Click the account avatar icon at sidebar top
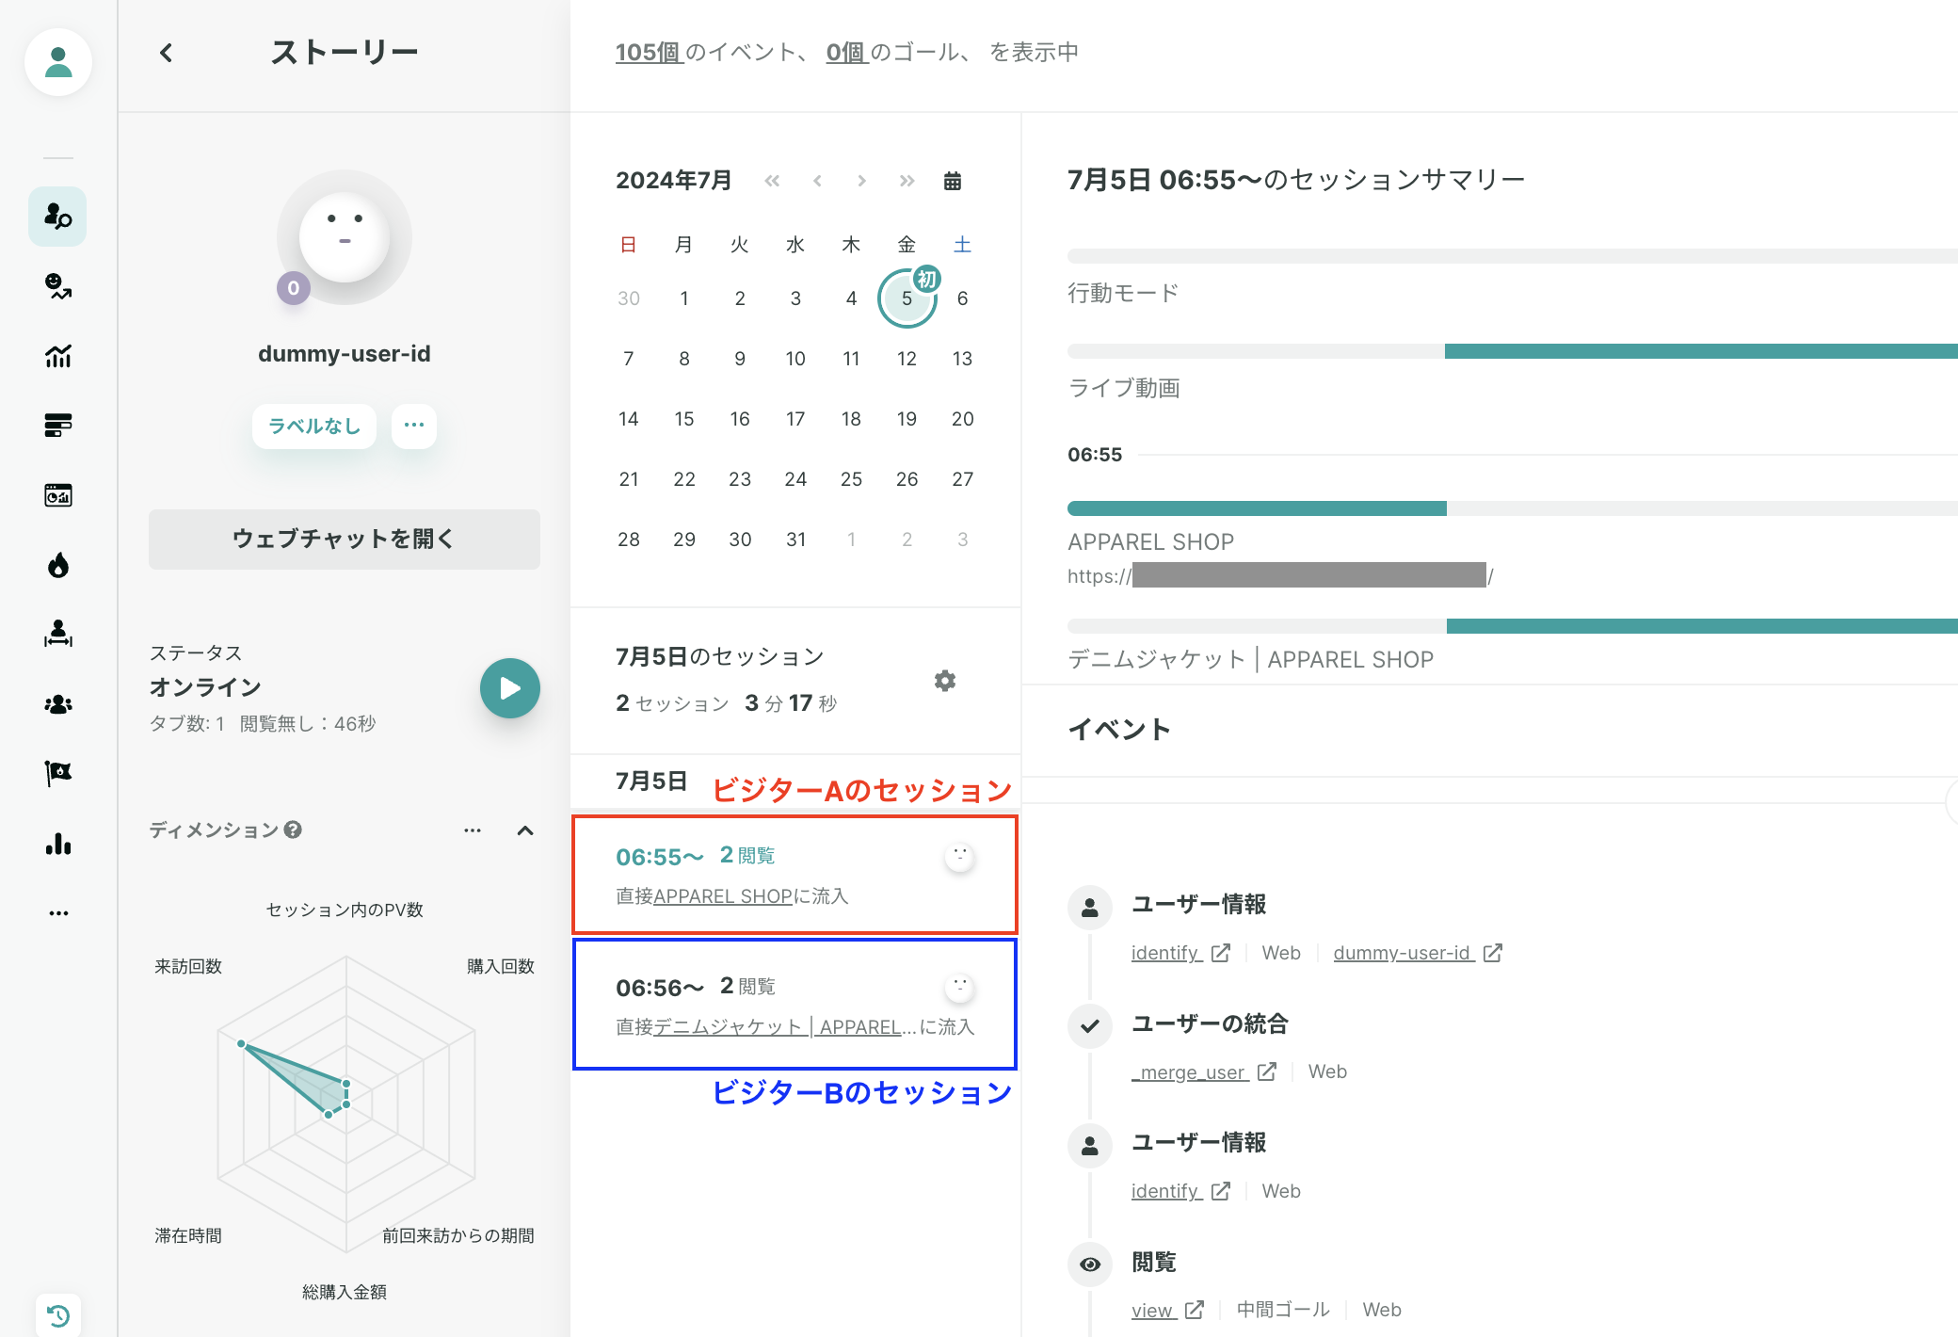The height and width of the screenshot is (1337, 1958). point(58,62)
